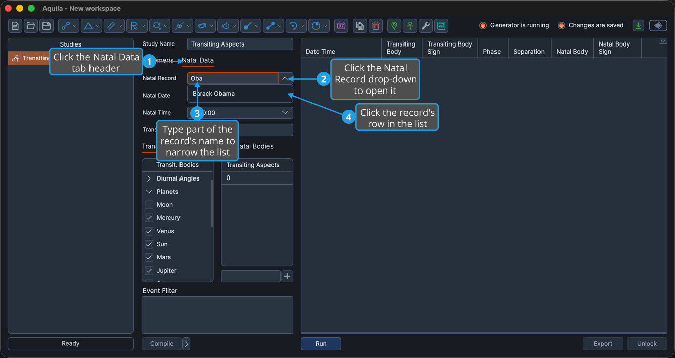The width and height of the screenshot is (675, 358).
Task: Uncheck the Mars checkbox
Action: pos(149,257)
